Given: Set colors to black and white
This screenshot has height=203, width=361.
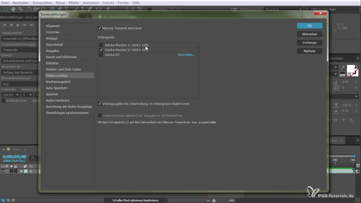Looking at the screenshot, I should point(342,74).
